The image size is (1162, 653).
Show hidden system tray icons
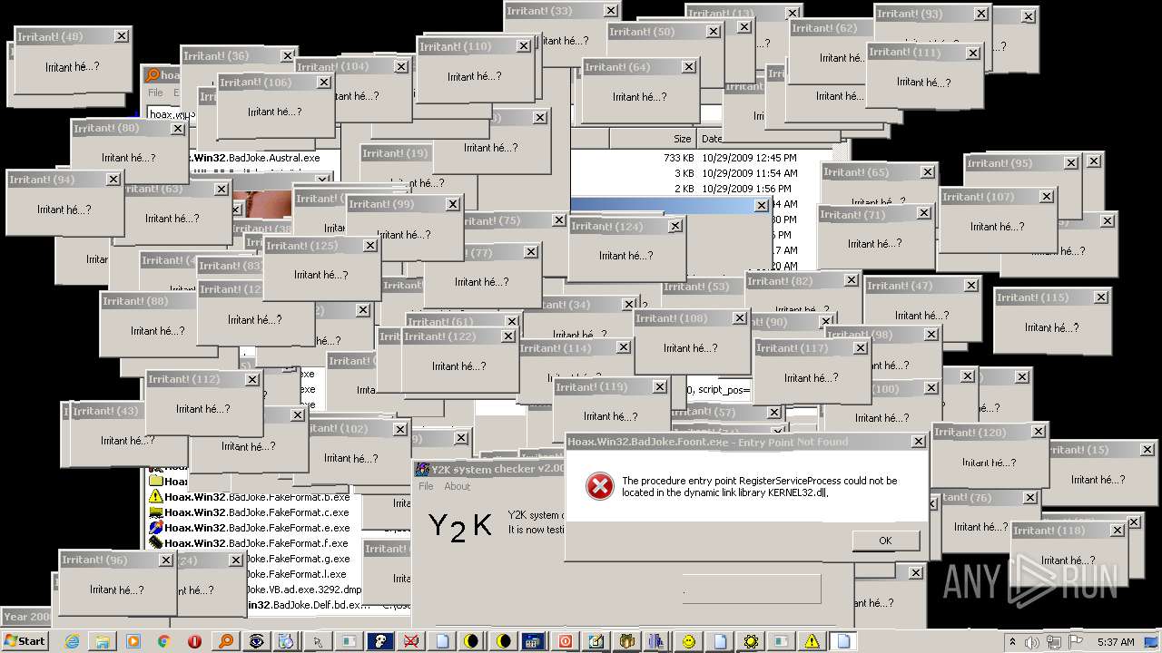click(1012, 642)
